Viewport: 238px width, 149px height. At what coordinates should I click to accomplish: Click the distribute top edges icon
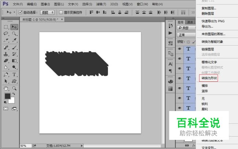pos(137,12)
